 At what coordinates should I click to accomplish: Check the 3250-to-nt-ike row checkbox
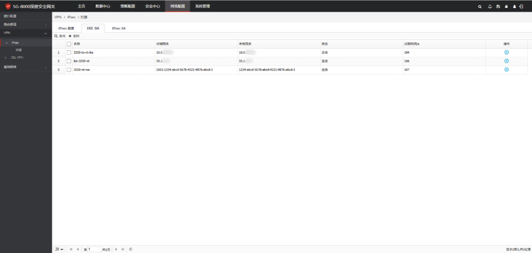point(69,53)
